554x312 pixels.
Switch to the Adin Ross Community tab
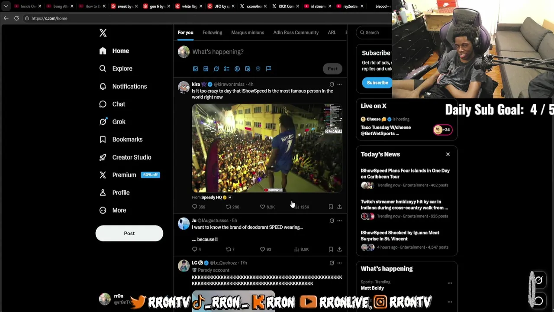click(296, 32)
